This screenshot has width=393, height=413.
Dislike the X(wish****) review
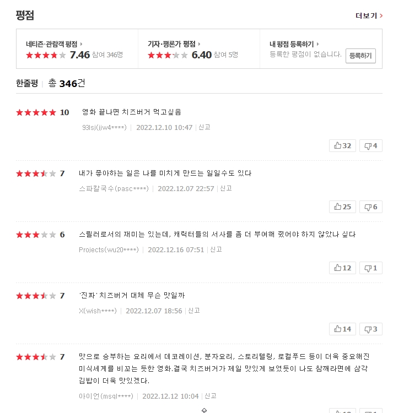[x=370, y=329]
